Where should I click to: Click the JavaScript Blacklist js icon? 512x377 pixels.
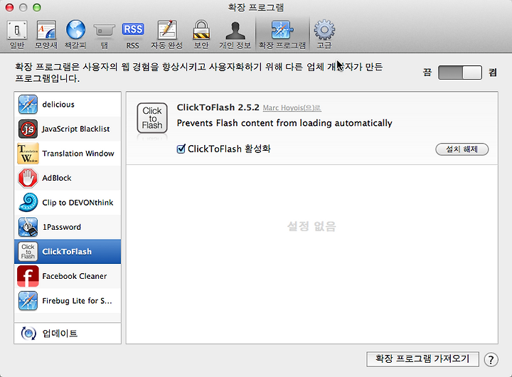pyautogui.click(x=28, y=129)
